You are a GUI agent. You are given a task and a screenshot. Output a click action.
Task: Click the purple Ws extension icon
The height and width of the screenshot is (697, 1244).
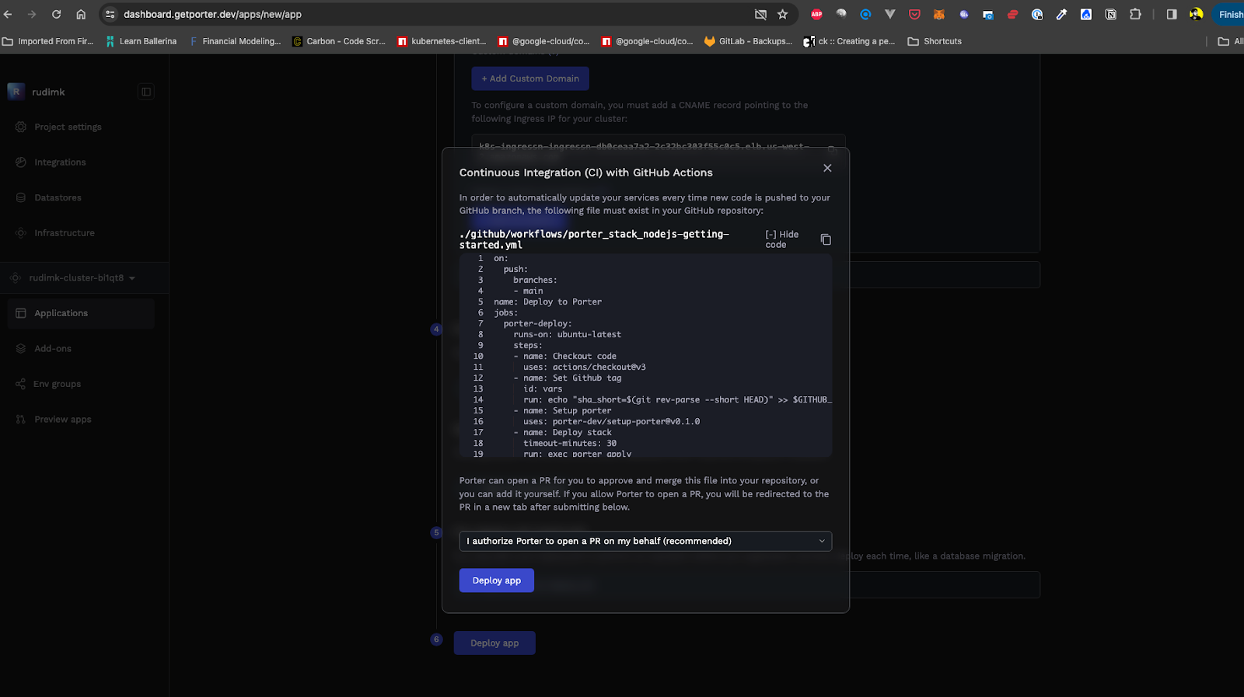point(963,14)
